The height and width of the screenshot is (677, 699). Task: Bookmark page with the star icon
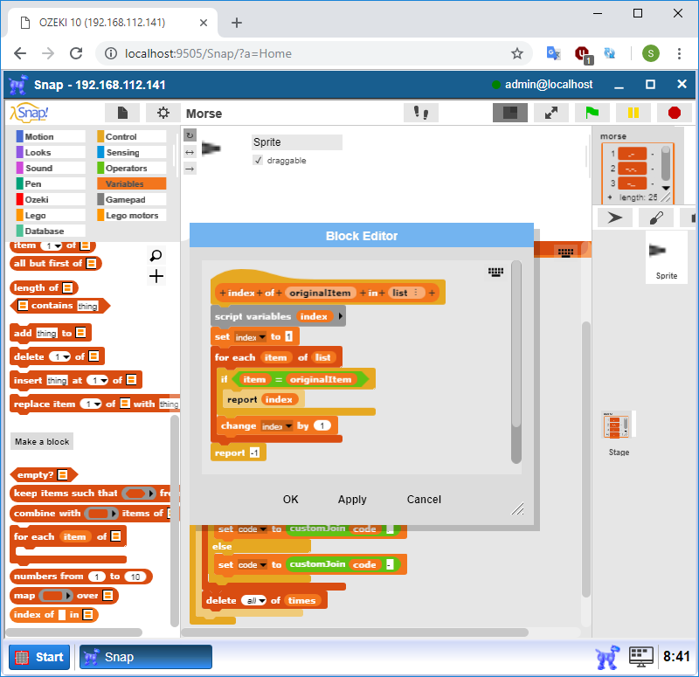tap(516, 53)
